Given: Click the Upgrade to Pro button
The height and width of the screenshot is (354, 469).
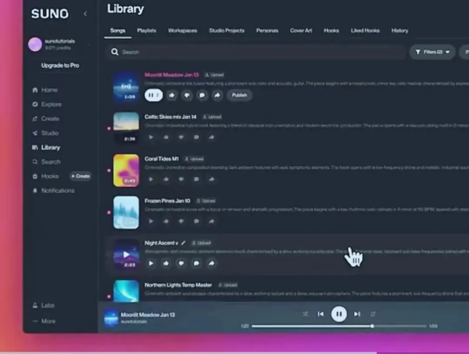Looking at the screenshot, I should 60,65.
